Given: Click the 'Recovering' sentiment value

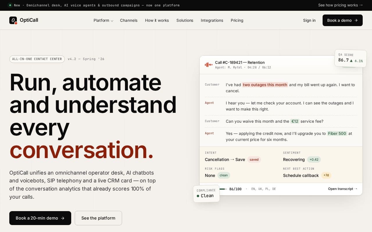Looking at the screenshot, I should click(x=294, y=159).
